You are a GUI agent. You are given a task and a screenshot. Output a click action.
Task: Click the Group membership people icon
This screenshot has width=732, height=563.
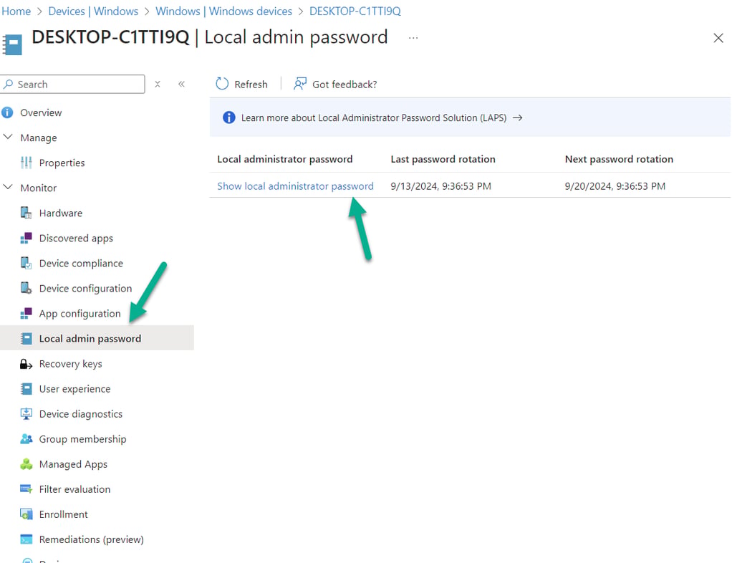click(26, 439)
